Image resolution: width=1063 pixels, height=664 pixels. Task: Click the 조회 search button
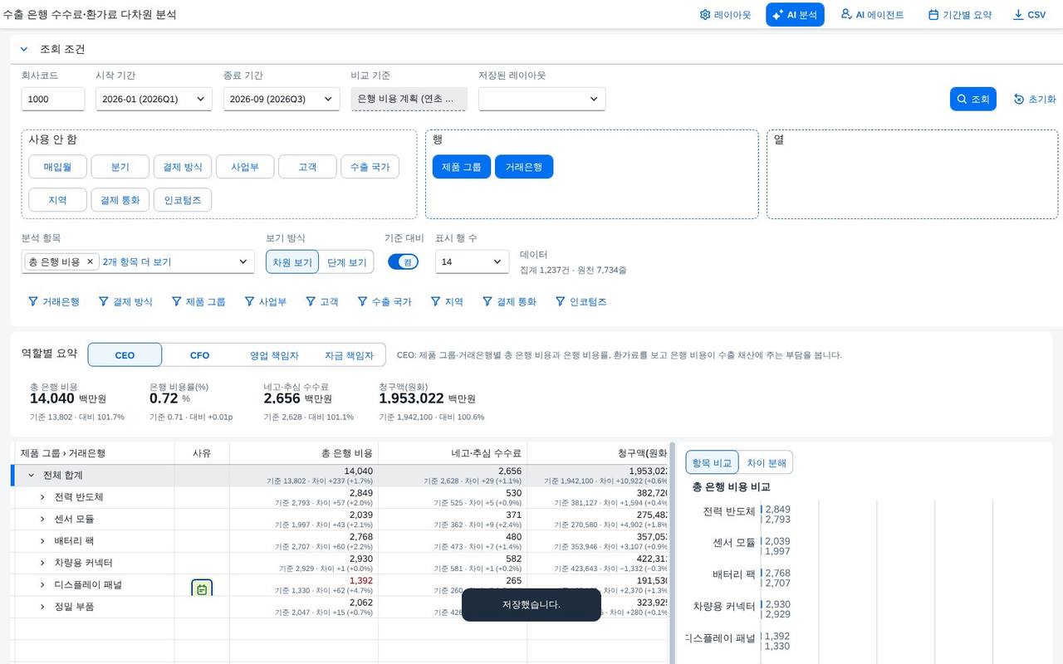[x=972, y=99]
